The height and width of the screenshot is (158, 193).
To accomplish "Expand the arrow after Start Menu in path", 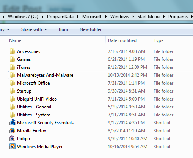I will [164, 17].
